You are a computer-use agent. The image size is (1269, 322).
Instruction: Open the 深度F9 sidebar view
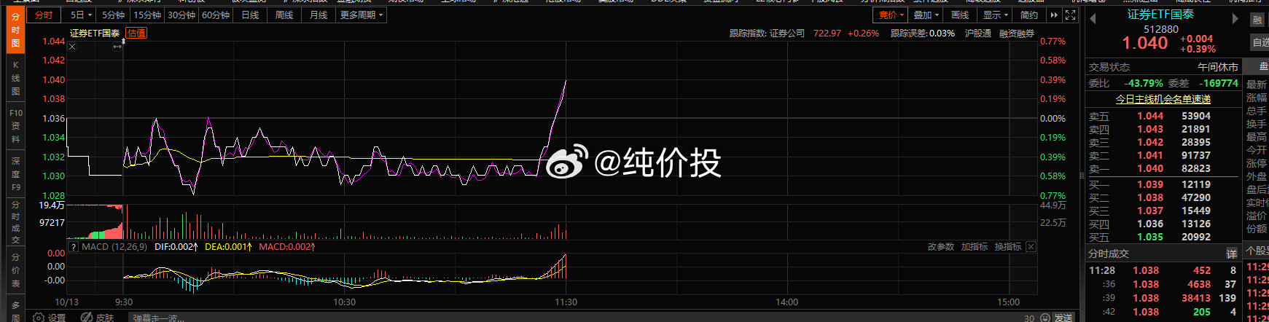[x=15, y=173]
